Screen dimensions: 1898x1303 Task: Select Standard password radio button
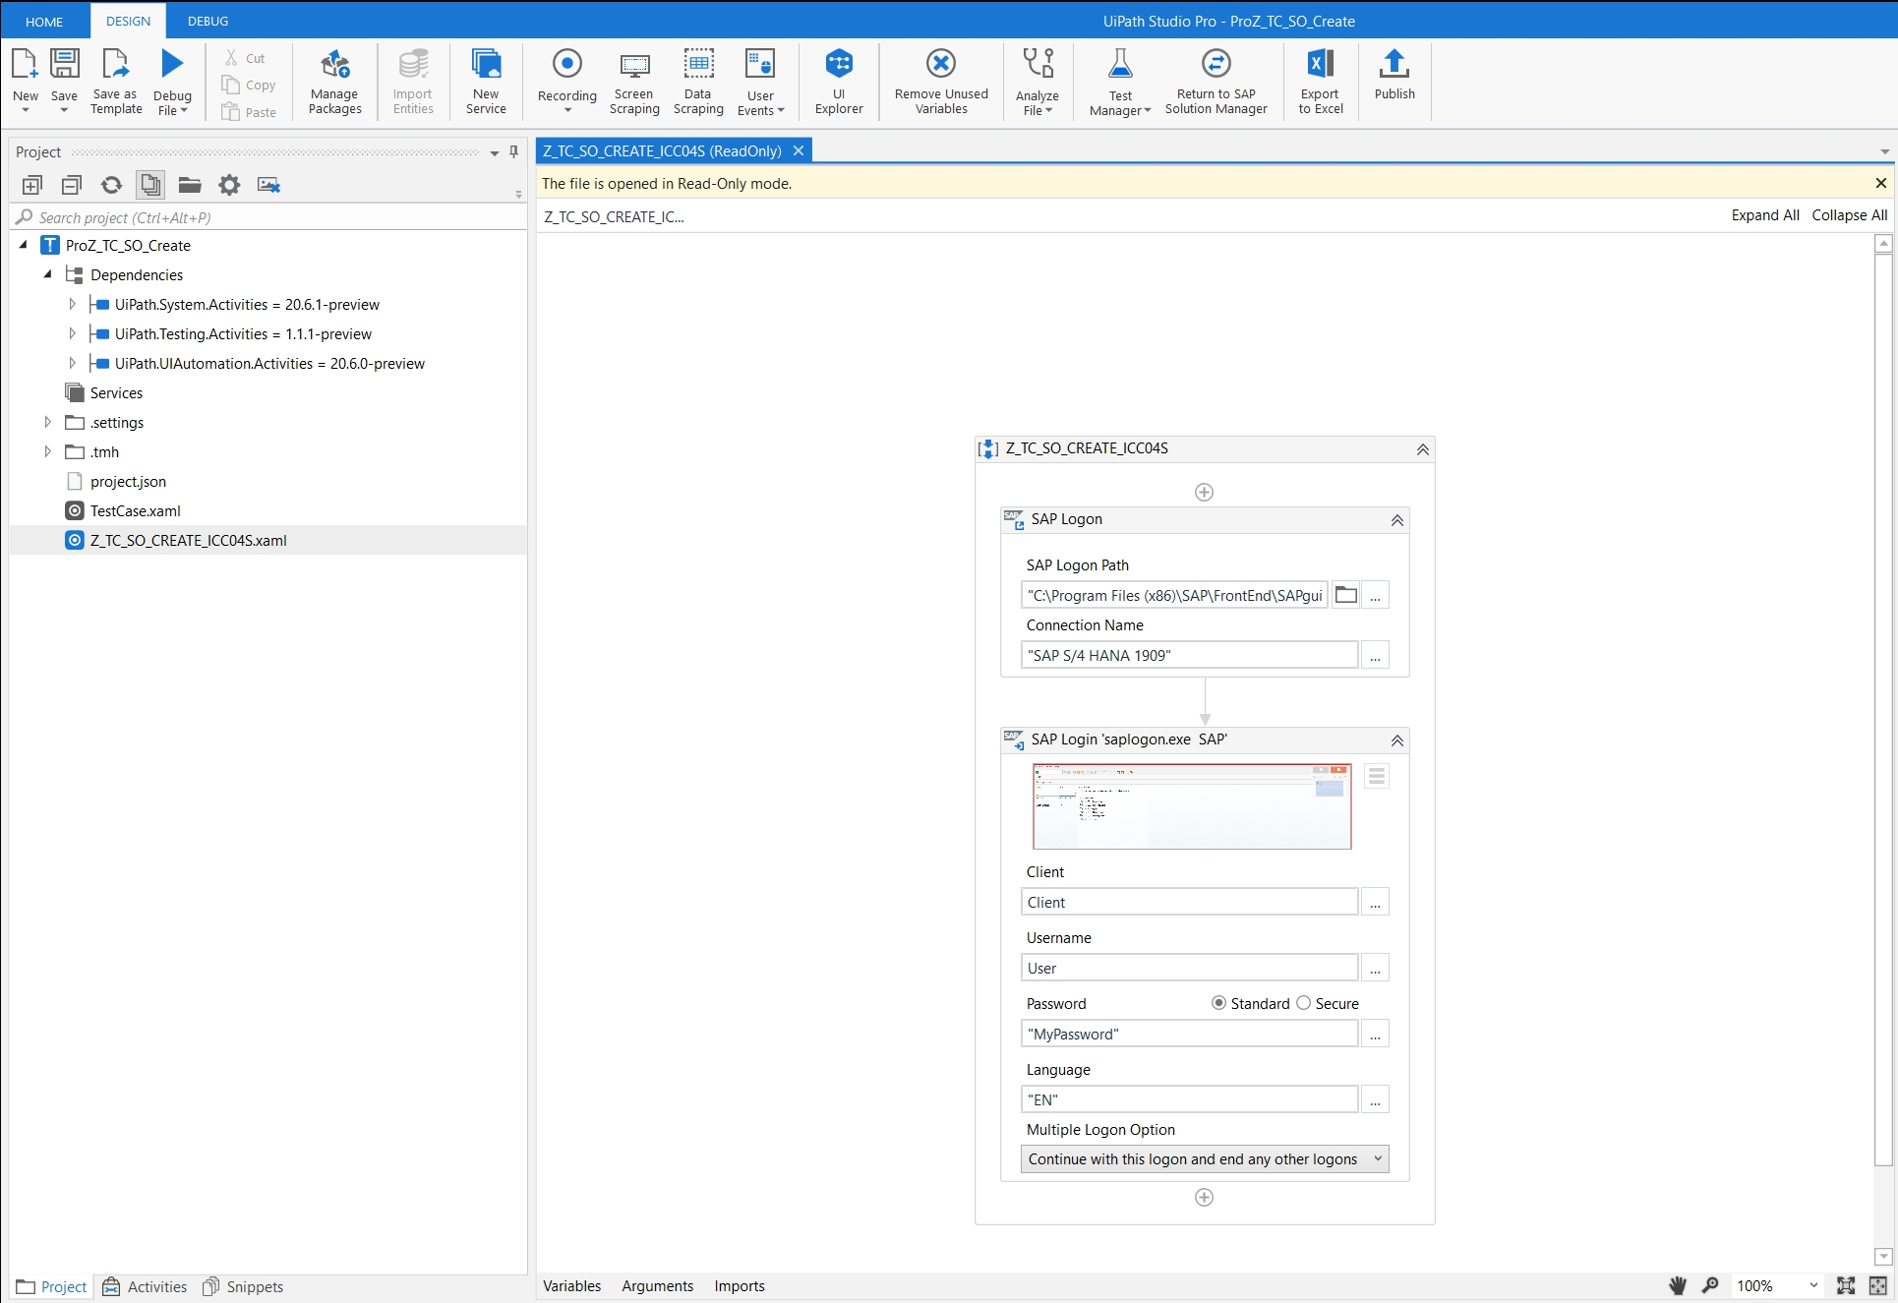point(1218,1001)
